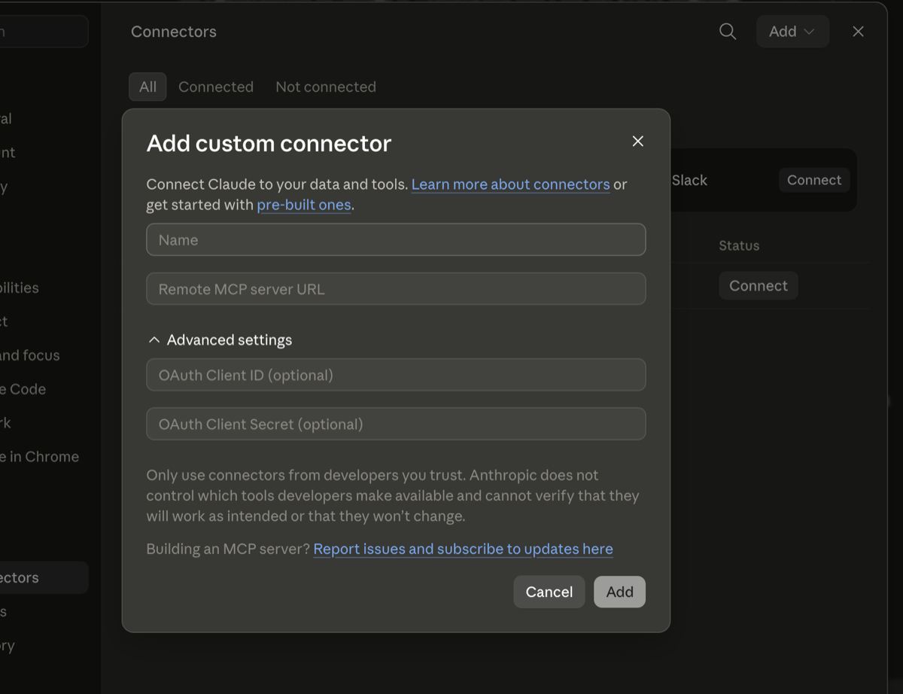
Task: Click the Slack connector name
Action: [689, 180]
